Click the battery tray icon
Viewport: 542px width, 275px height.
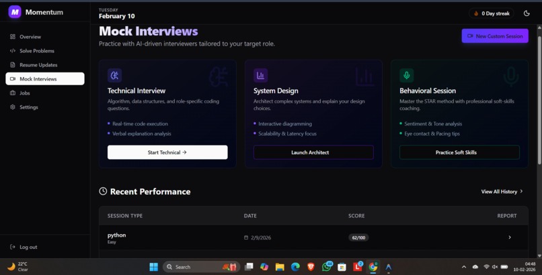[504, 267]
